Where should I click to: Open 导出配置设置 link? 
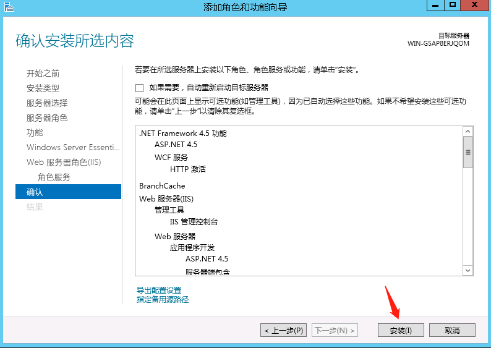click(x=159, y=290)
